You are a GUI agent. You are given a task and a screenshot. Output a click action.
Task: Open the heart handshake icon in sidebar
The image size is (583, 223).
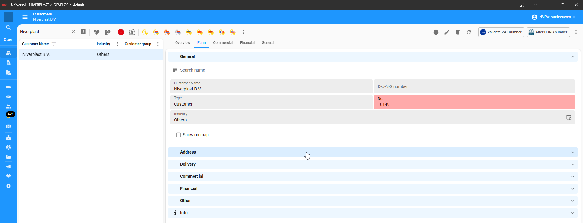point(9,176)
